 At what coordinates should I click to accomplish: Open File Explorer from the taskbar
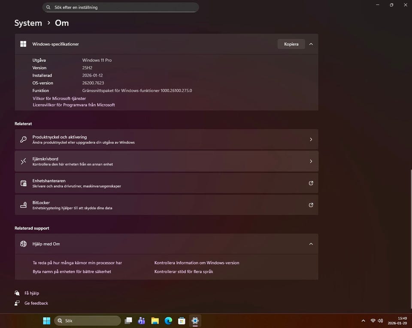point(155,321)
